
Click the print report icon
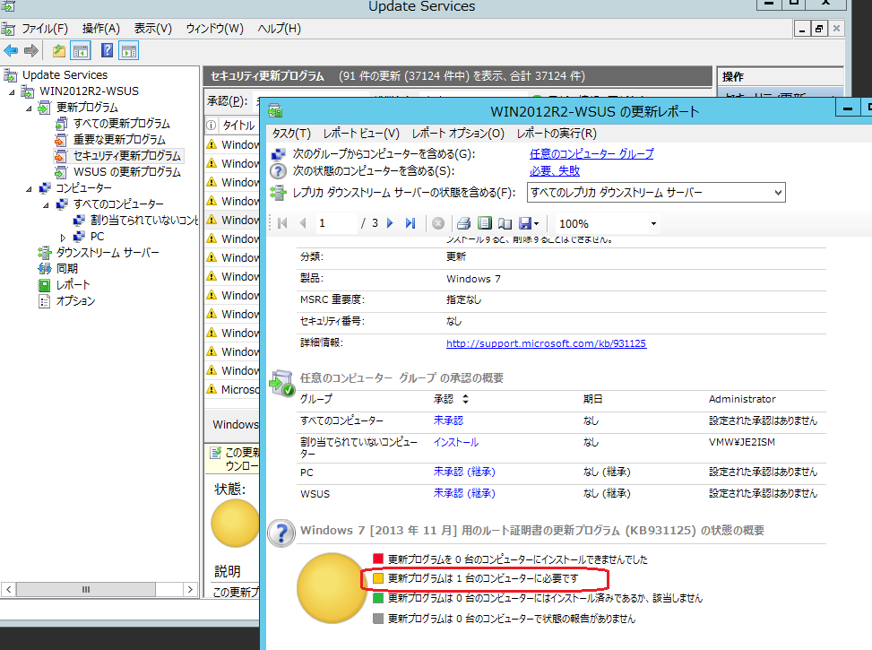pyautogui.click(x=463, y=223)
